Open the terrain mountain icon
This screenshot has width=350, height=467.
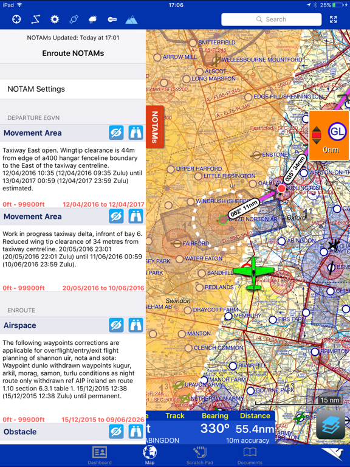pos(131,19)
